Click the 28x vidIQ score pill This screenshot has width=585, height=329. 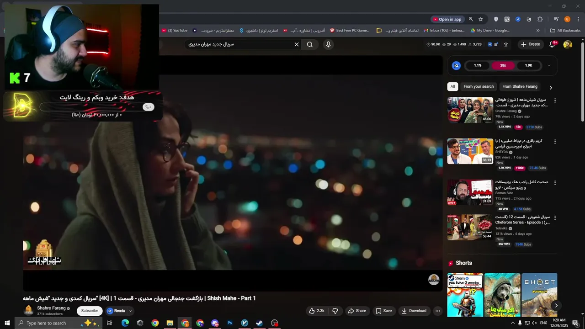(503, 66)
